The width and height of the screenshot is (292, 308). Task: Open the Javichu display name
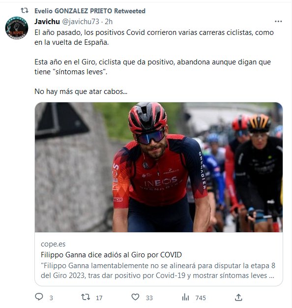pyautogui.click(x=47, y=22)
